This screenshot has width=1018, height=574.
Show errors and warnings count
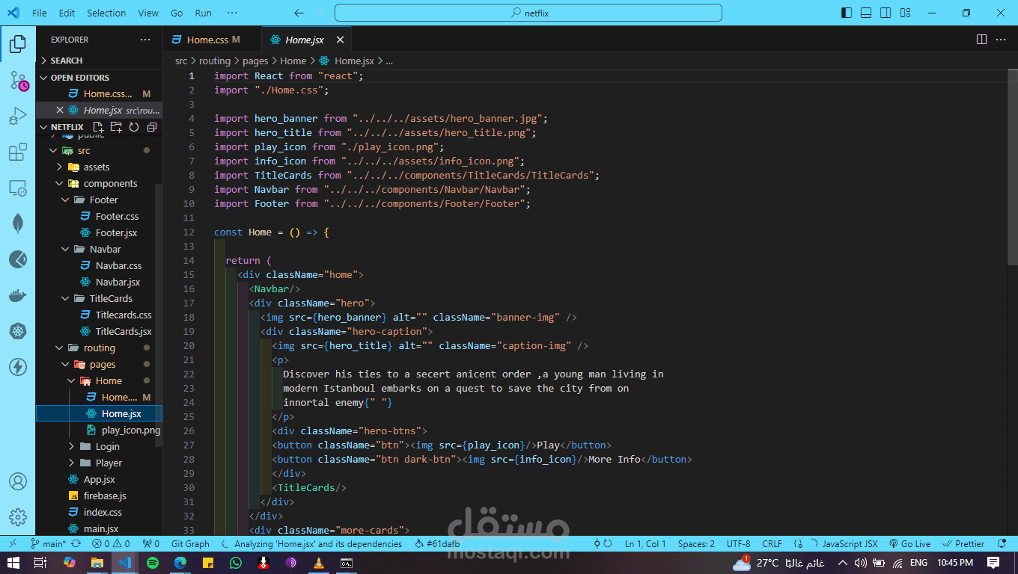click(x=112, y=544)
